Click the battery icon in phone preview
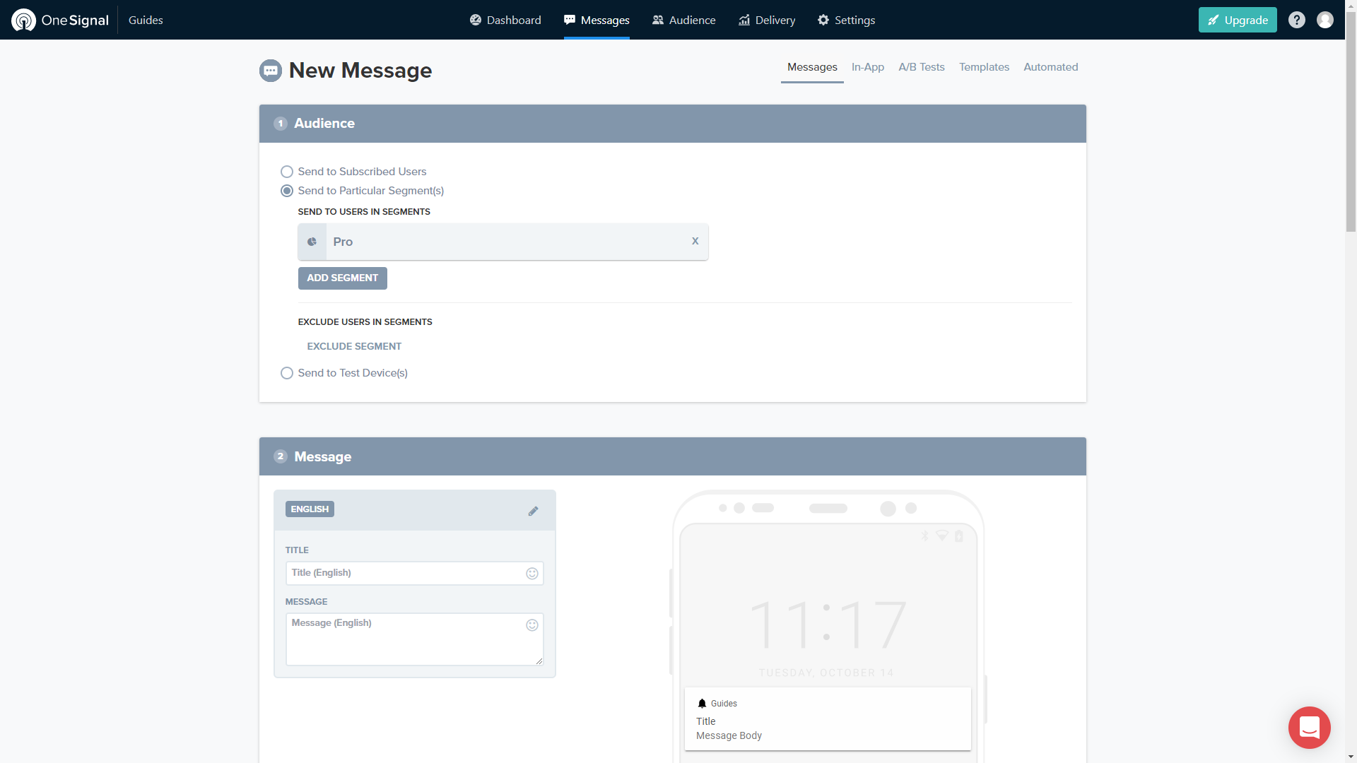 click(x=959, y=536)
